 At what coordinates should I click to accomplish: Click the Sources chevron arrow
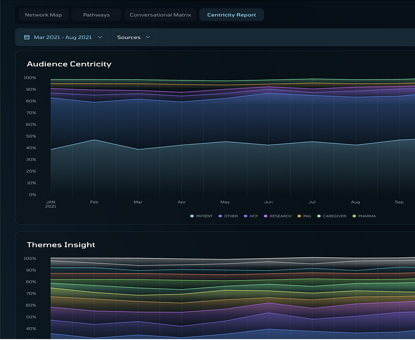148,37
